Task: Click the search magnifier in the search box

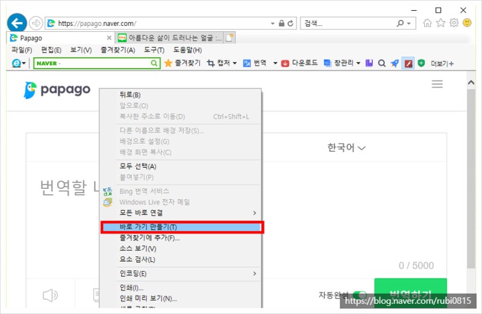Action: point(400,23)
